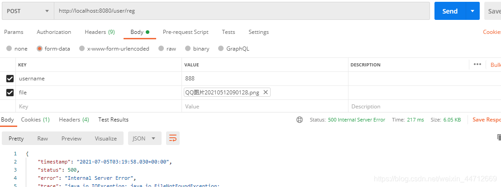Click the Save button
This screenshot has width=501, height=187.
pyautogui.click(x=493, y=11)
